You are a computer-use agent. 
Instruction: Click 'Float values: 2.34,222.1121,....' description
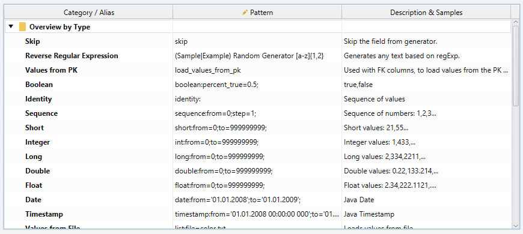pyautogui.click(x=426, y=185)
